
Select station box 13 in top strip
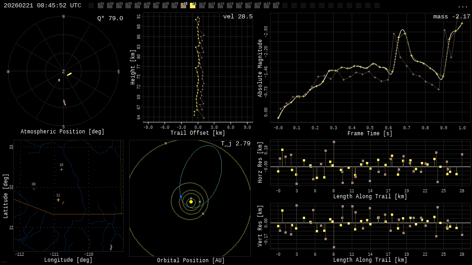[x=211, y=6]
